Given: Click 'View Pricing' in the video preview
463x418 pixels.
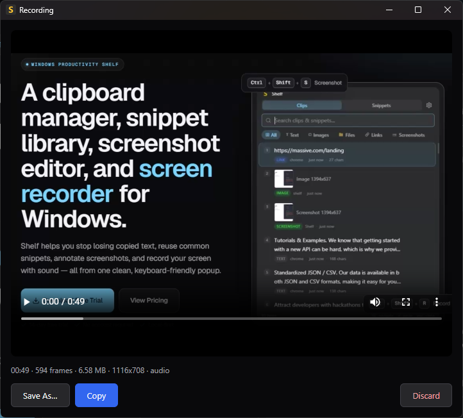Looking at the screenshot, I should click(x=149, y=300).
